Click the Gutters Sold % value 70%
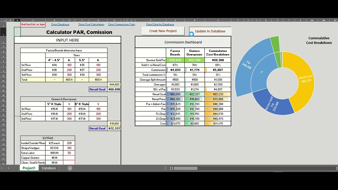Viewport: 338px width, 190px height. [195, 65]
